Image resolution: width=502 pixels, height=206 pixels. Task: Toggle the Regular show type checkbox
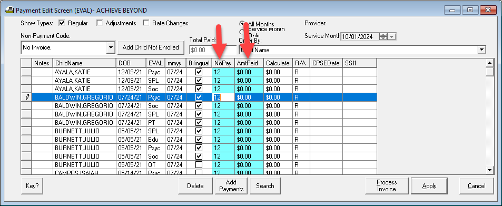[x=62, y=23]
